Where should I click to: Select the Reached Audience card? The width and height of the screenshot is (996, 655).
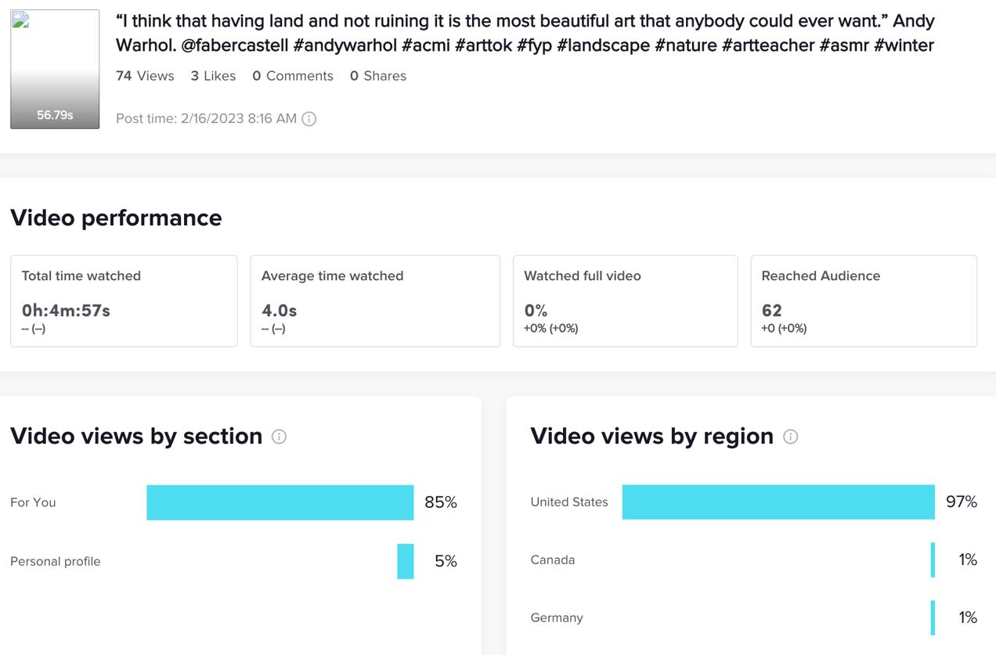point(864,301)
